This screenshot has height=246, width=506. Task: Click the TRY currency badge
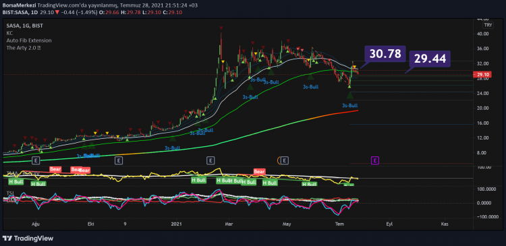click(487, 26)
